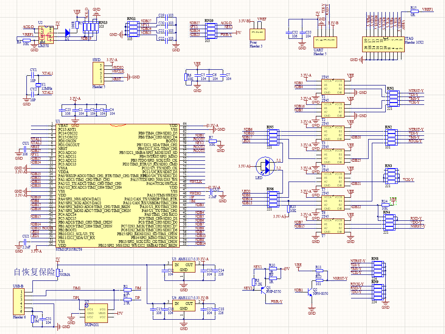Select the JTAG Header 10X2 connector body
The image size is (445, 334).
[x=383, y=44]
